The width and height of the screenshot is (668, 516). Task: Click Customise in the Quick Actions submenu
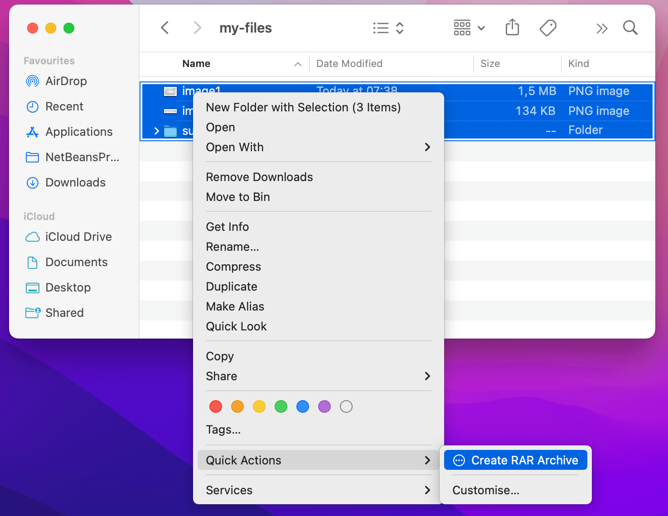tap(485, 490)
